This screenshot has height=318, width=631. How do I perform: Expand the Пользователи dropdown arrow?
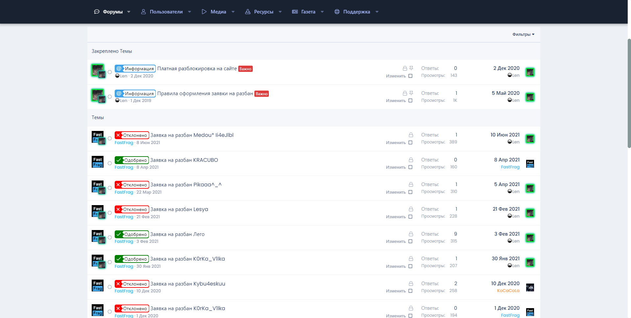[190, 12]
